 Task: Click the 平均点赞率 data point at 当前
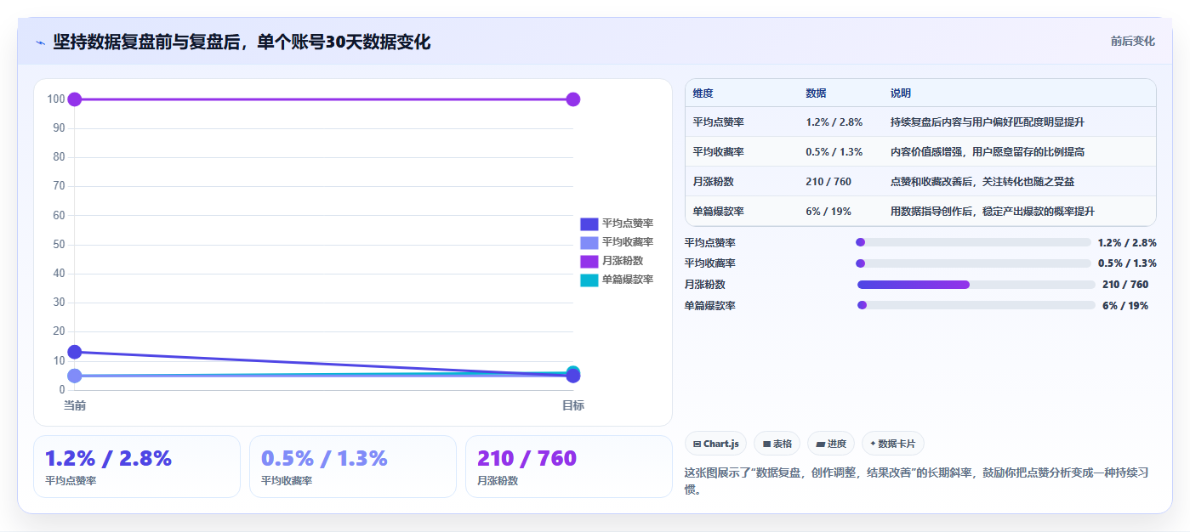click(x=74, y=352)
